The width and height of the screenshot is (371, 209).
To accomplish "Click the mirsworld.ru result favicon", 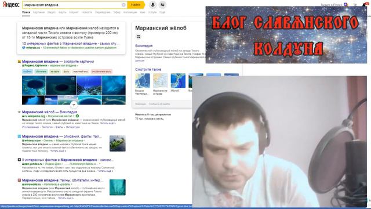I will click(x=19, y=180).
